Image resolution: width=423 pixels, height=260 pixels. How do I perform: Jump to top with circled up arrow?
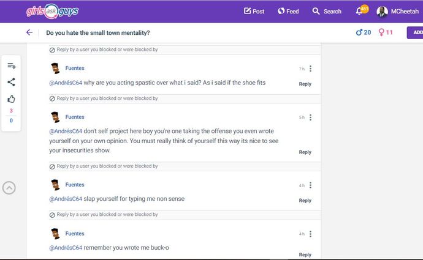pos(9,188)
